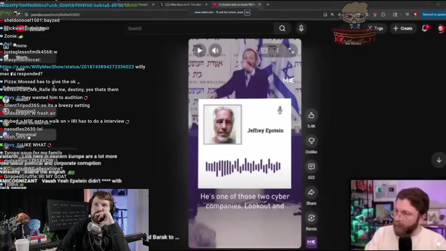
Task: Start voice search with microphone
Action: click(x=301, y=29)
